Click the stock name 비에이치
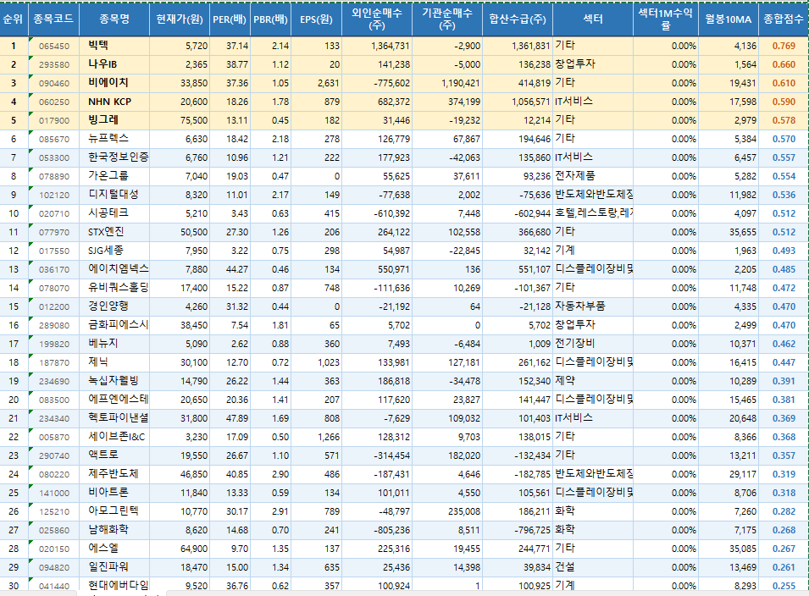 pos(108,82)
